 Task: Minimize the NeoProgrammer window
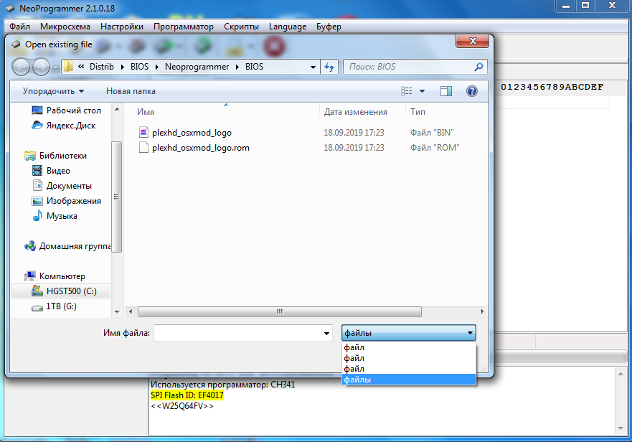click(566, 6)
